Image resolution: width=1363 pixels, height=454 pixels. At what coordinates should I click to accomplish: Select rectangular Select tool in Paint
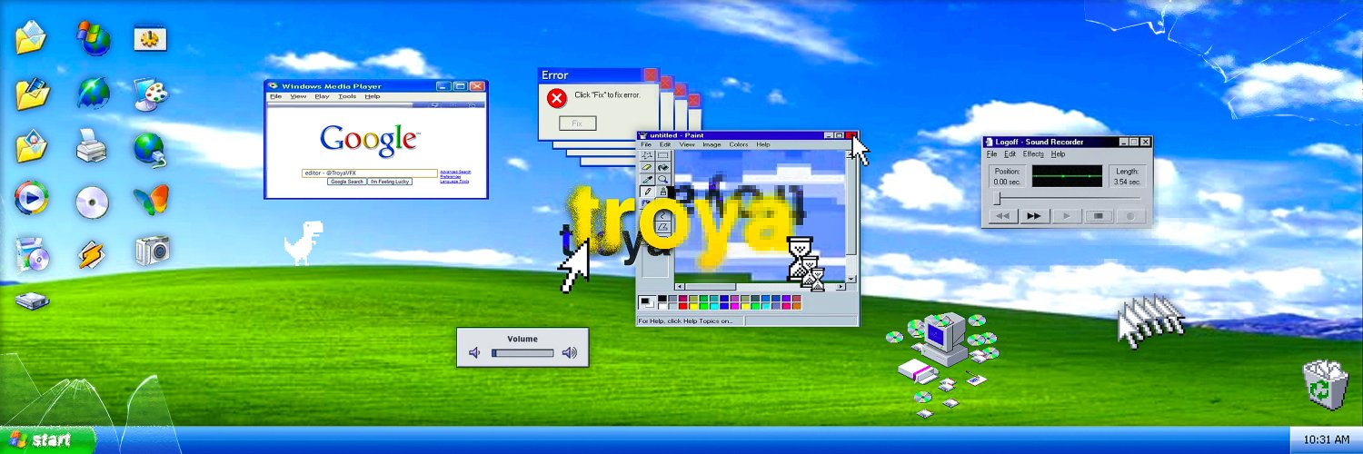tap(662, 155)
